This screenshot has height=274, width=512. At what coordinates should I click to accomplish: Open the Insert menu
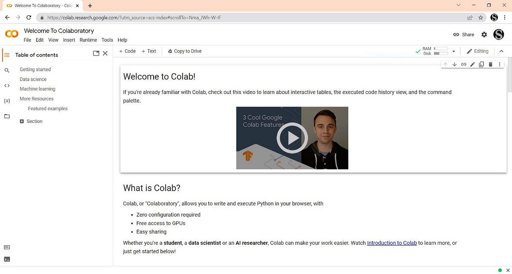[69, 40]
